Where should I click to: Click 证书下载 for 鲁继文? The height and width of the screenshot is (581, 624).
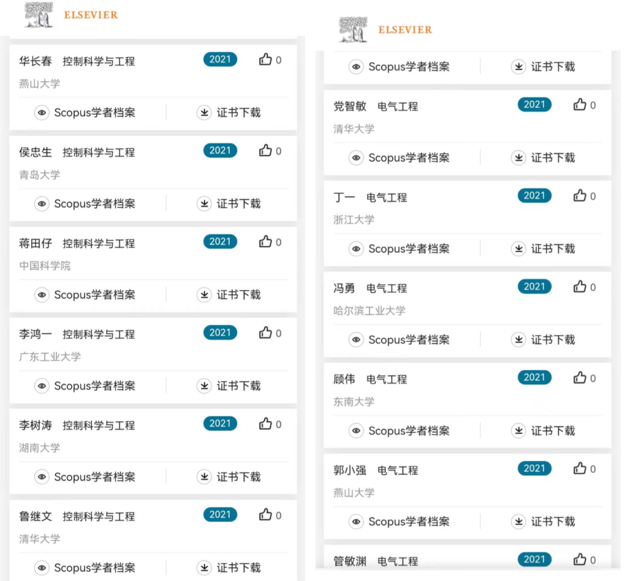pyautogui.click(x=238, y=568)
